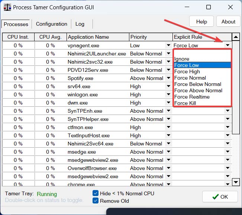This screenshot has height=215, width=242.
Task: Toggle Hide < 1% Normal CPU checkbox
Action: (x=96, y=193)
